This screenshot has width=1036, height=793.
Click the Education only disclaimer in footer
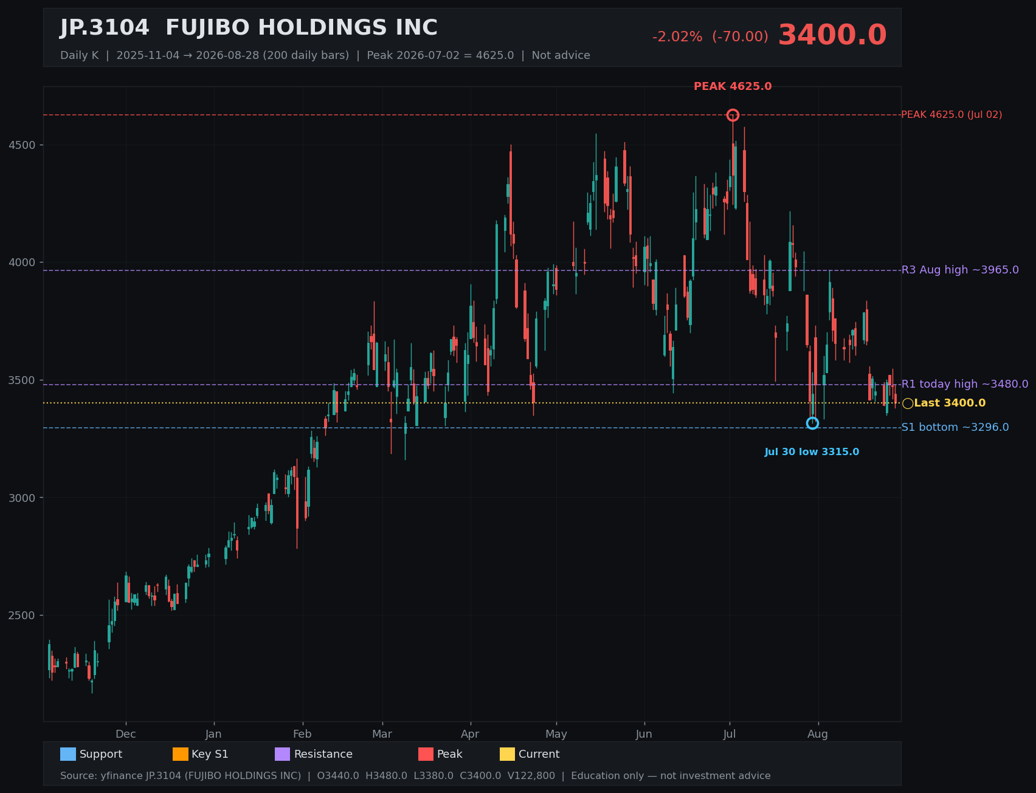671,776
